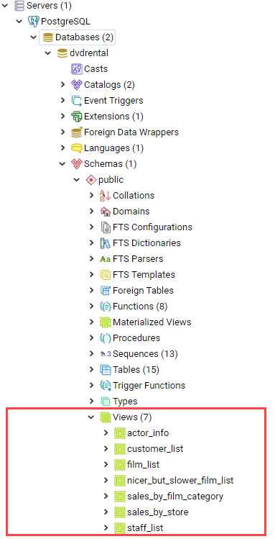Click the PostgreSQL elephant server icon
The width and height of the screenshot is (275, 539).
(x=34, y=22)
